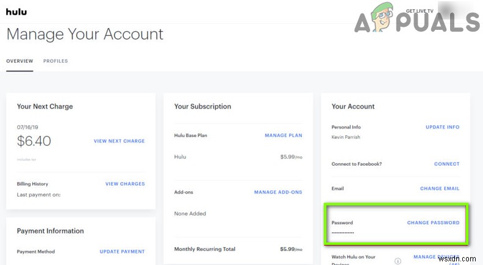Viewport: 483px width, 265px height.
Task: Click the Kevin Parrish account name
Action: pyautogui.click(x=346, y=137)
